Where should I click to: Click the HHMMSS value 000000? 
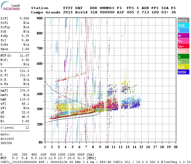click(107, 12)
